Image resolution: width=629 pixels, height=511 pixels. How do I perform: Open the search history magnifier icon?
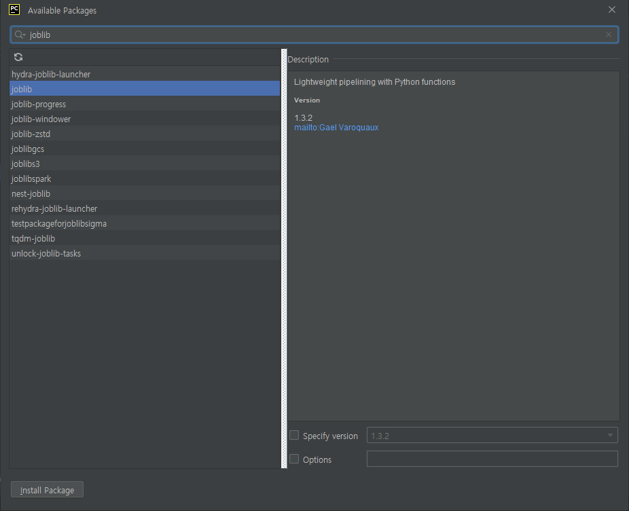tap(20, 35)
